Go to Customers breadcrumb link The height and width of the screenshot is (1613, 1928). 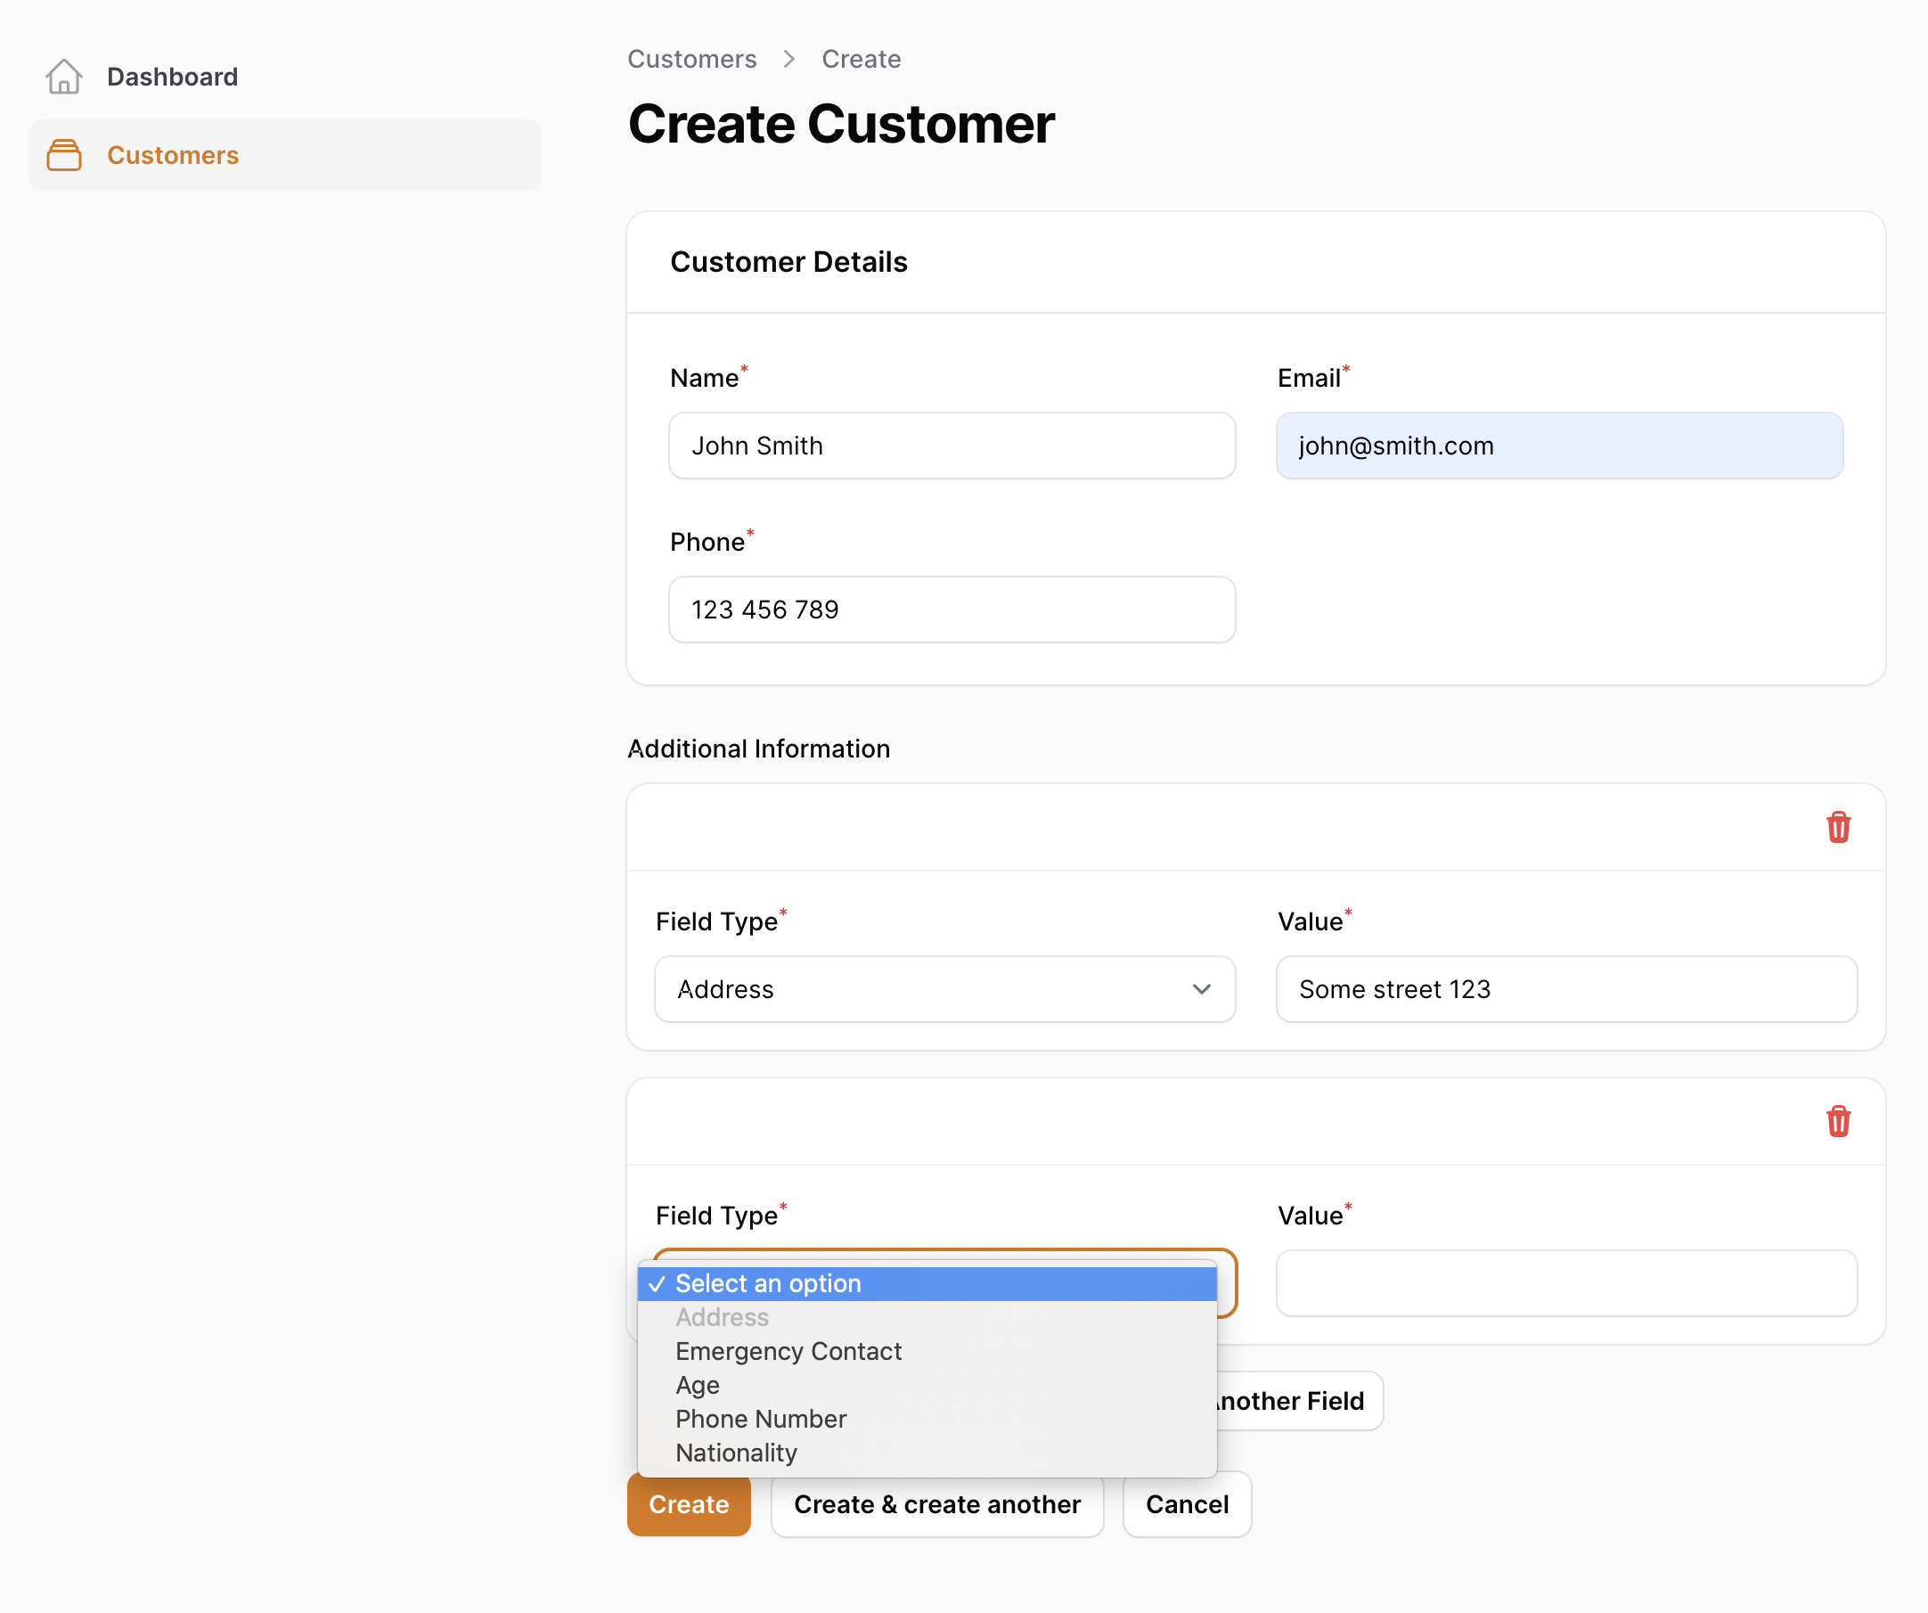pos(692,60)
